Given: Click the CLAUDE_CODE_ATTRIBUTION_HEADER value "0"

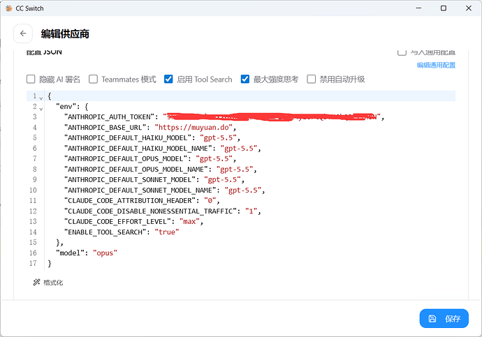Looking at the screenshot, I should tap(210, 201).
